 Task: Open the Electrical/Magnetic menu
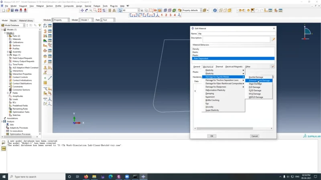coord(234,66)
